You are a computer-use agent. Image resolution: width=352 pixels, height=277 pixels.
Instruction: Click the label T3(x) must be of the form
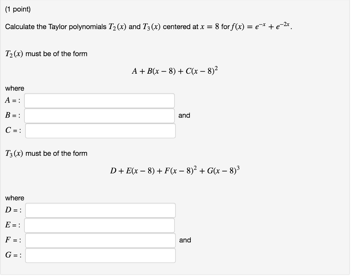[46, 153]
